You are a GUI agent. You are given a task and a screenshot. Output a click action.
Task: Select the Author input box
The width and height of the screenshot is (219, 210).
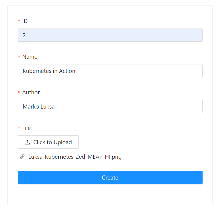(x=110, y=107)
